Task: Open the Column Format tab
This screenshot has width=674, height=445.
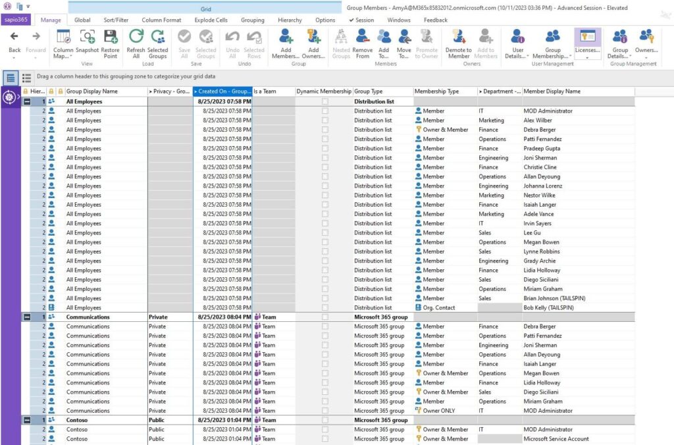Action: coord(161,20)
